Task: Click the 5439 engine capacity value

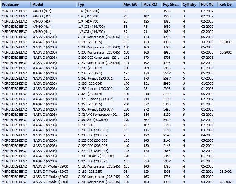Action: (167, 120)
